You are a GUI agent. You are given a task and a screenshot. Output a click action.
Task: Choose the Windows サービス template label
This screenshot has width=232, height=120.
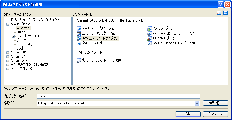[x=165, y=38]
